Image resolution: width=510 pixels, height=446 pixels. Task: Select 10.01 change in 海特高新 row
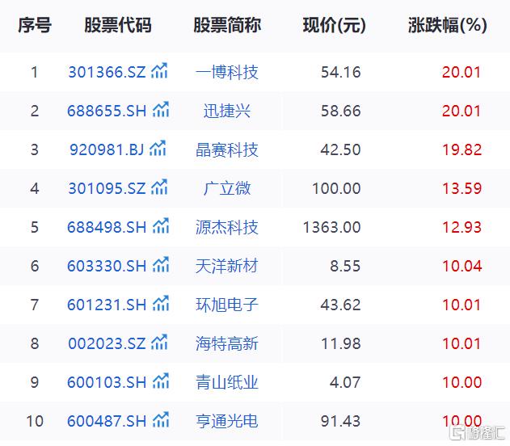[x=462, y=343]
